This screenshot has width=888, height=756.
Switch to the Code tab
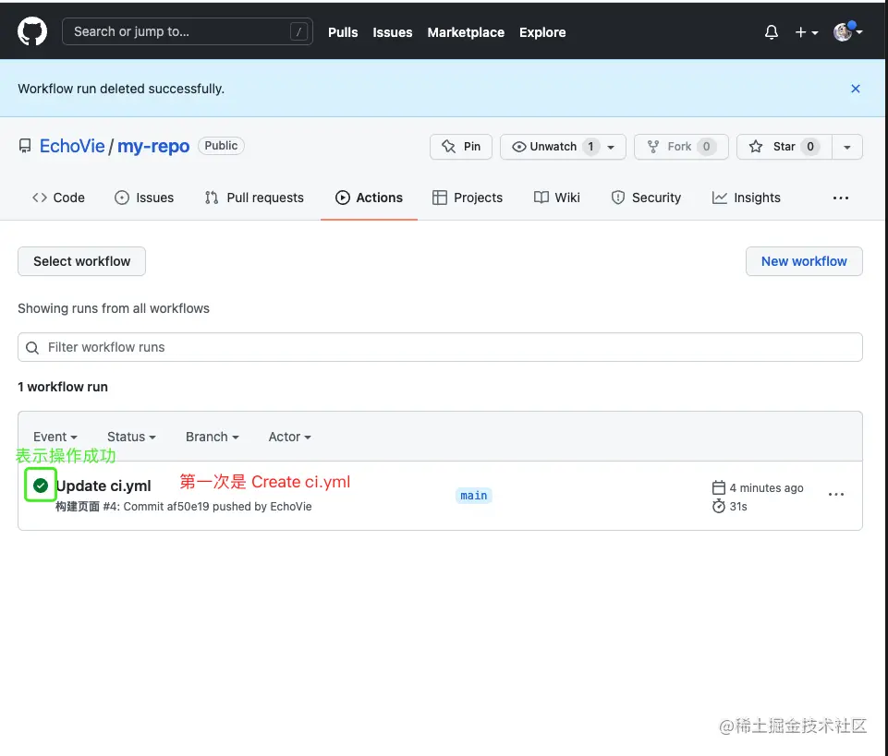coord(58,198)
